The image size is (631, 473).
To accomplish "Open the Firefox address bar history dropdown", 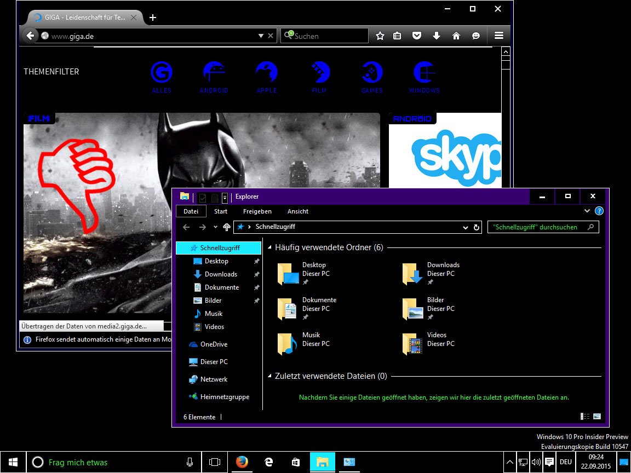I will 261,35.
